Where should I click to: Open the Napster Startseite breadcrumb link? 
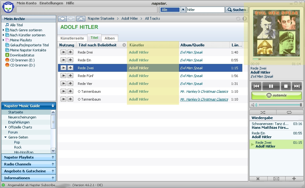101,18
